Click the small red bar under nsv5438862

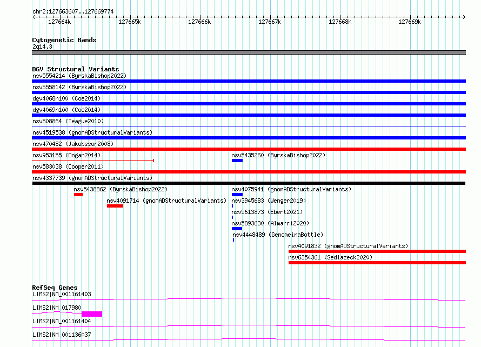pyautogui.click(x=78, y=195)
